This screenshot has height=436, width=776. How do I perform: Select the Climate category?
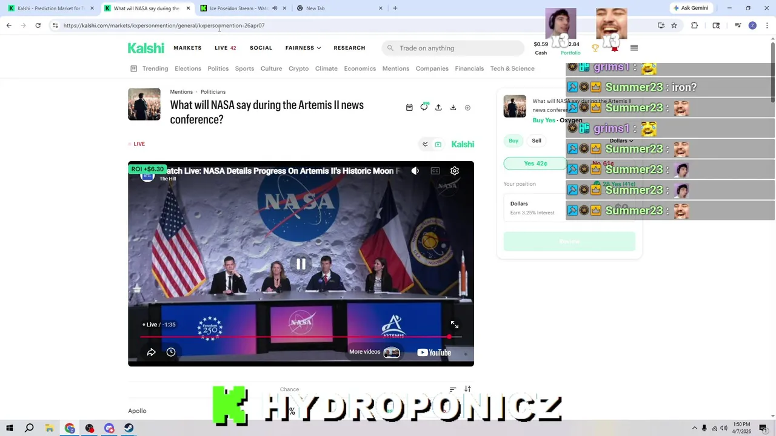pos(326,68)
